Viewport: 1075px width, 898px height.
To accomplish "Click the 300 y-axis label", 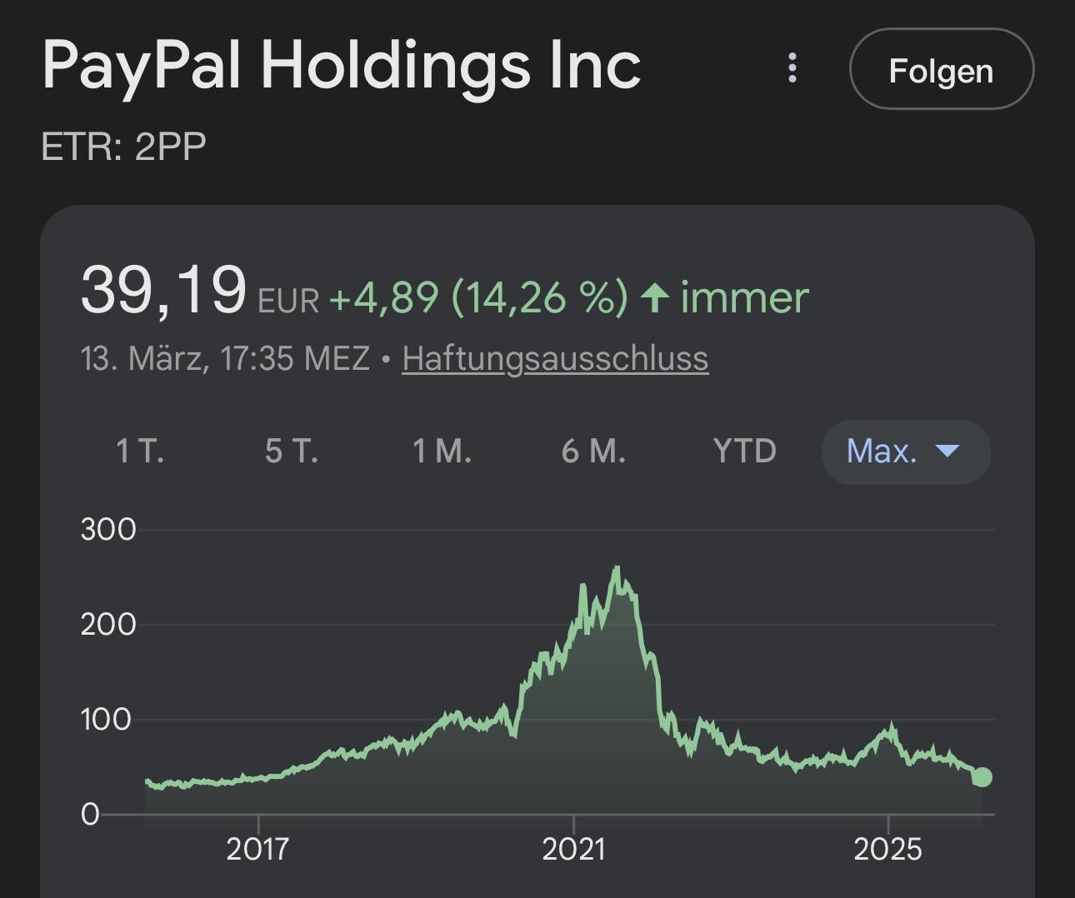I will 108,530.
